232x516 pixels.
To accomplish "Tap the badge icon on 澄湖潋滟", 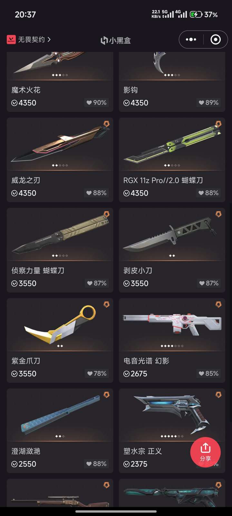I will coord(106,394).
